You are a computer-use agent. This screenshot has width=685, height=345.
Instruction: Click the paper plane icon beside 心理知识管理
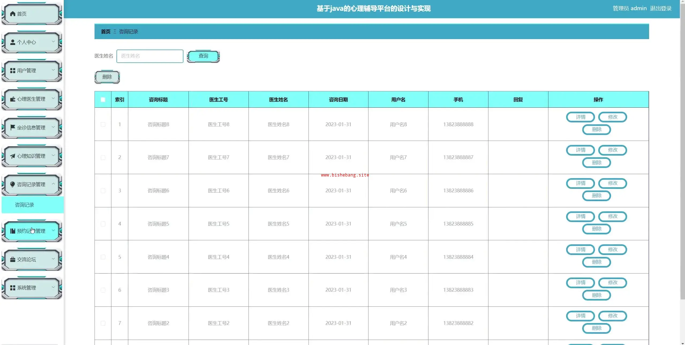(x=13, y=156)
